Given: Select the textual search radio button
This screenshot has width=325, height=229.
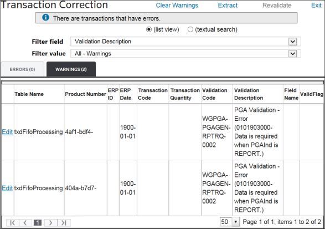Looking at the screenshot, I should [x=190, y=29].
